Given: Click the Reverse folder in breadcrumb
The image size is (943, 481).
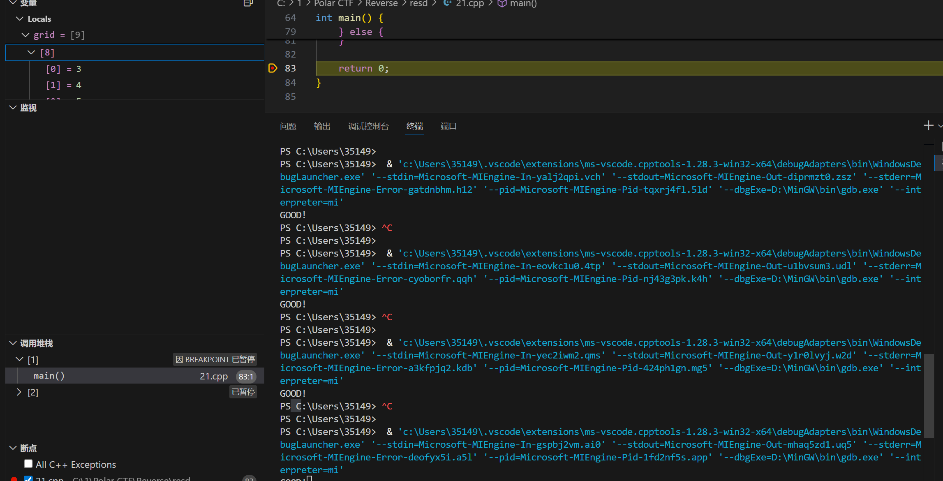Looking at the screenshot, I should 381,3.
